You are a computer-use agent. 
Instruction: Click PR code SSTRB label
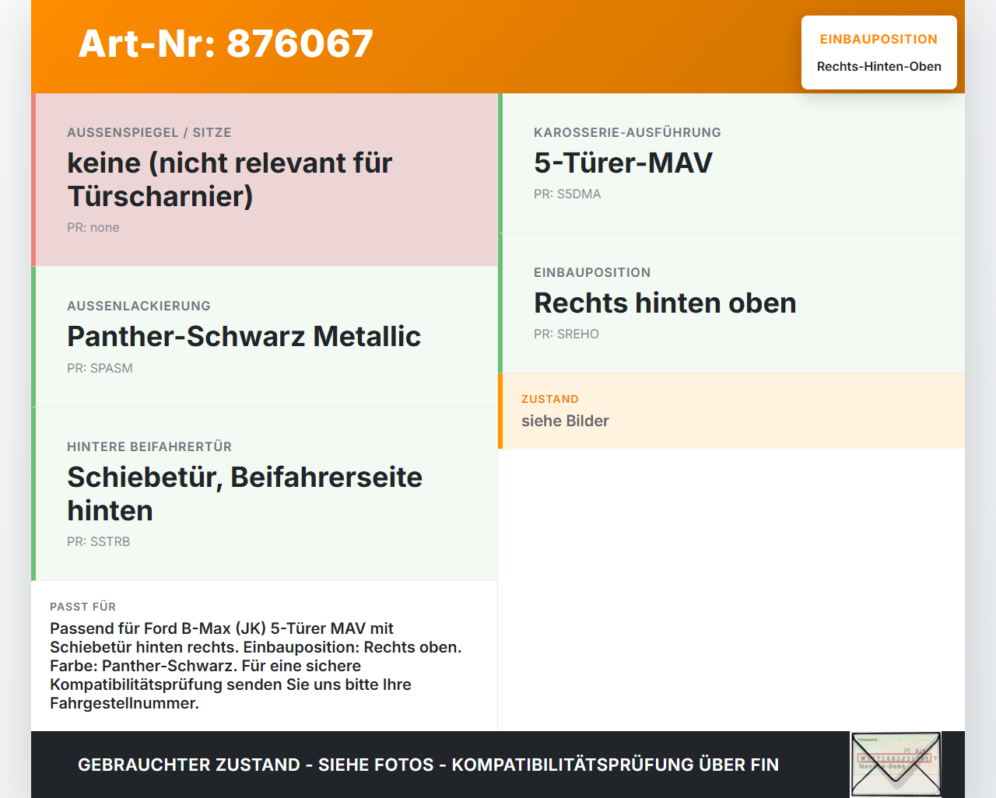[99, 541]
